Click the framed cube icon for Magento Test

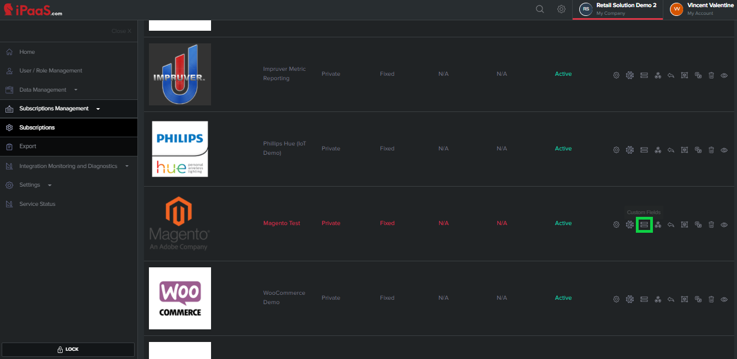coord(684,225)
